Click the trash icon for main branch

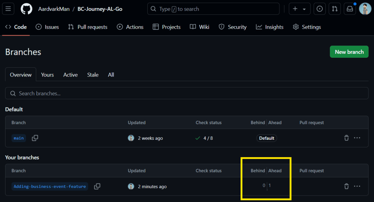(346, 138)
